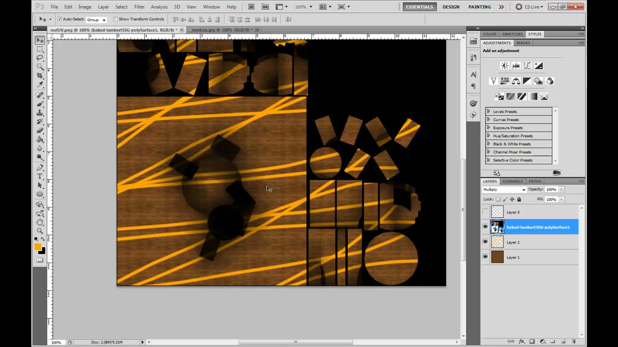Open the Filter menu
Viewport: 618px width, 347px height.
(x=139, y=7)
